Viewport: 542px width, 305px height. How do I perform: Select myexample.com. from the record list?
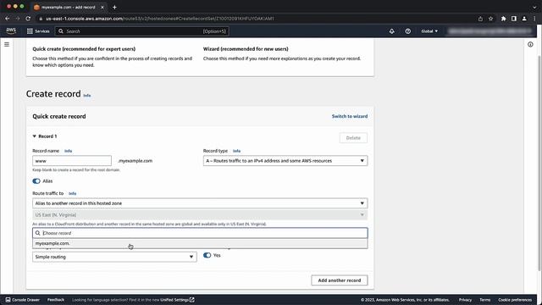coord(200,243)
